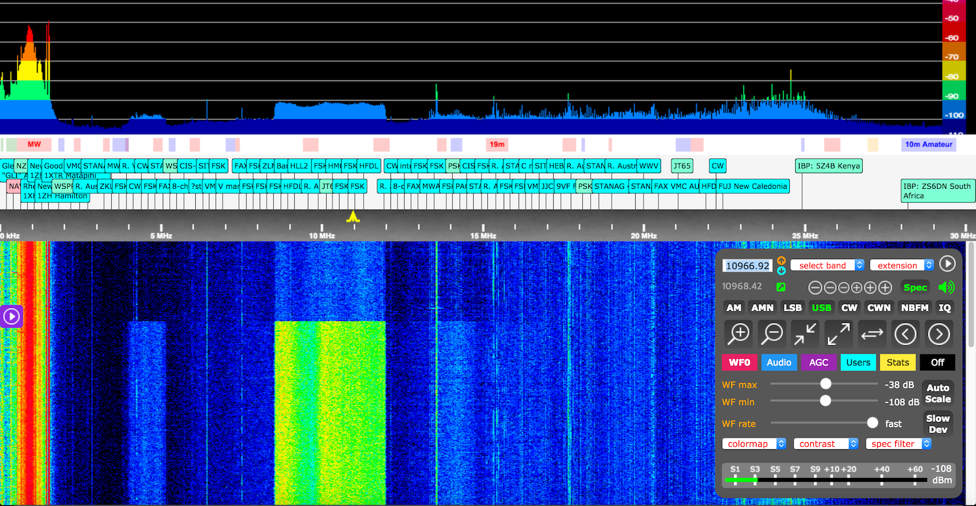This screenshot has height=506, width=976.
Task: Switch to the Audio tab
Action: [x=779, y=362]
